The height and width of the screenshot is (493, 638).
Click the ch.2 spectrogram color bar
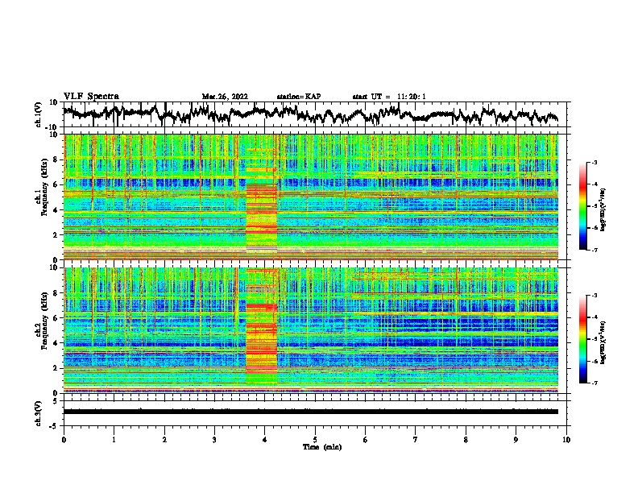coord(583,339)
